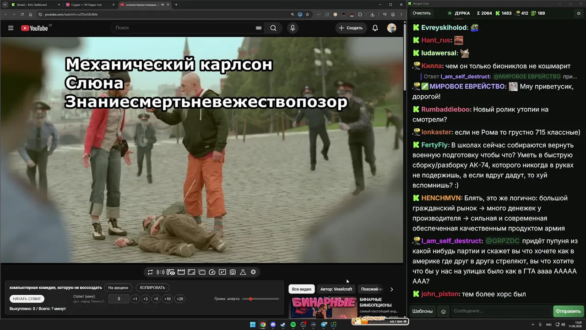This screenshot has width=586, height=330.
Task: Focus the chat Сообщение input field
Action: pyautogui.click(x=501, y=311)
